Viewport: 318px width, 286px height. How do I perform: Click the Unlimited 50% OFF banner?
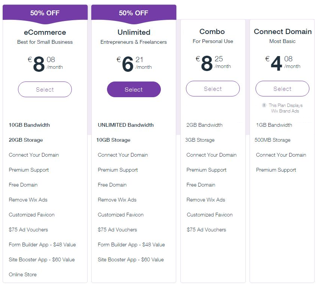(134, 13)
